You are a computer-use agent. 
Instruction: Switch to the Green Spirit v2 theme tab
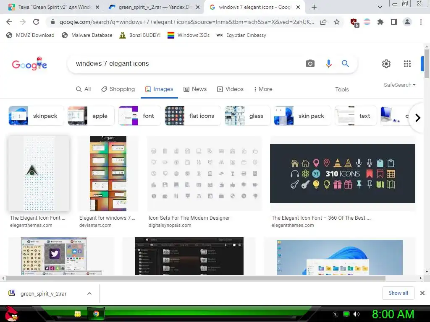(54, 7)
